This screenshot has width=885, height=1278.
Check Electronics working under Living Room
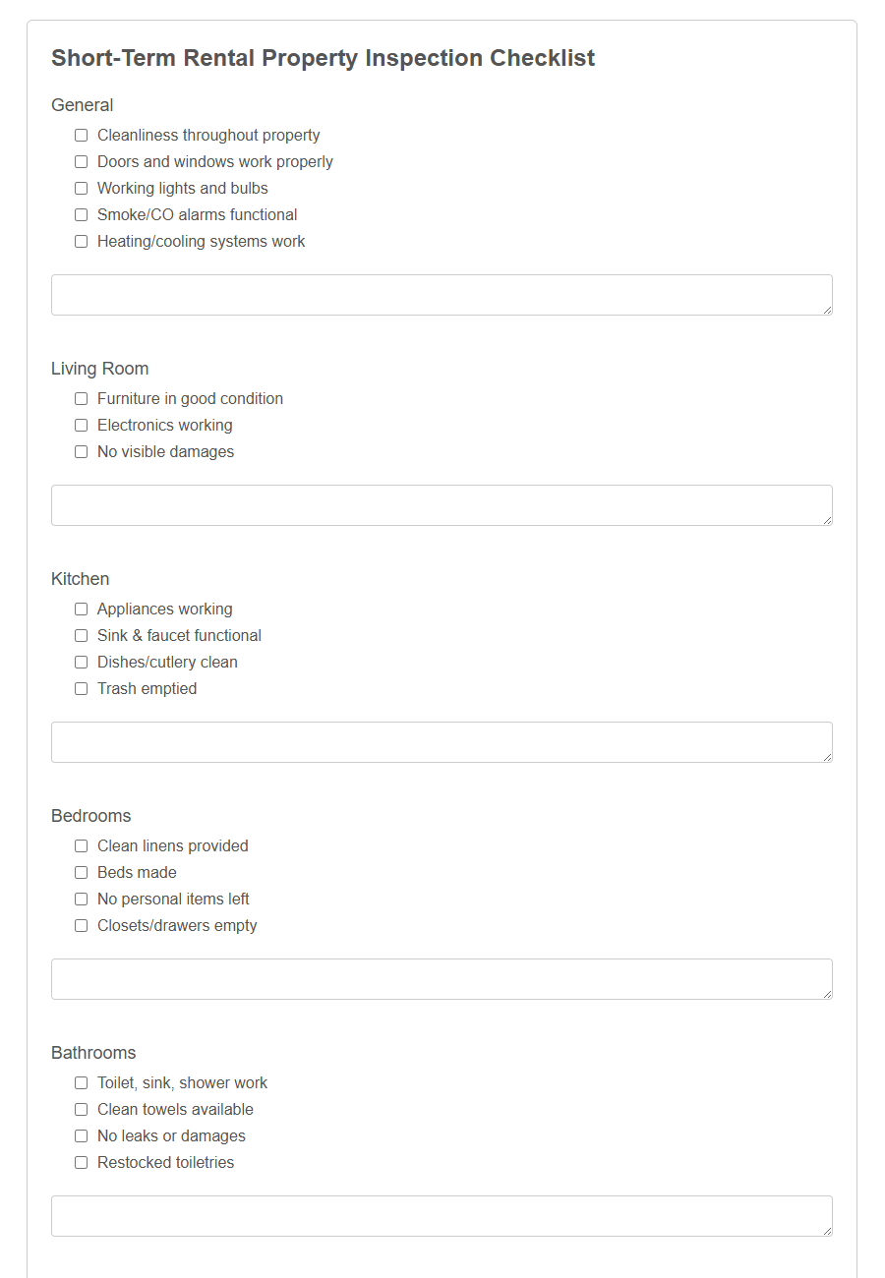pos(81,425)
